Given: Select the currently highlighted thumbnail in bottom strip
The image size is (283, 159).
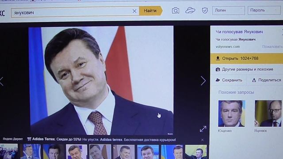Looking at the screenshot, I should [100, 151].
